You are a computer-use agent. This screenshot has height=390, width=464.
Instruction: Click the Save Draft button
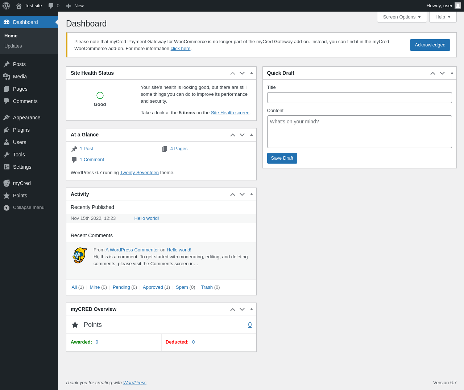point(282,158)
